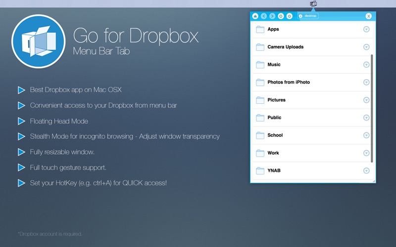The width and height of the screenshot is (396, 247).
Task: Click the Apps folder icon
Action: click(x=260, y=30)
